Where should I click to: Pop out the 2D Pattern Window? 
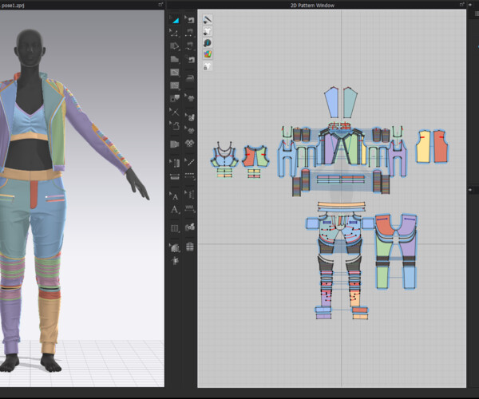tap(462, 5)
